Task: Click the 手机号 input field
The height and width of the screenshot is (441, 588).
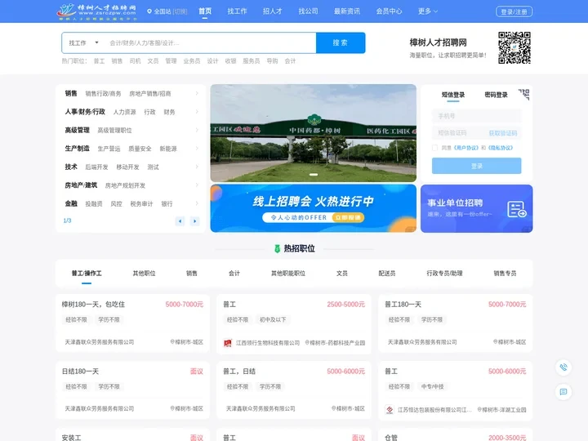Action: pyautogui.click(x=477, y=116)
